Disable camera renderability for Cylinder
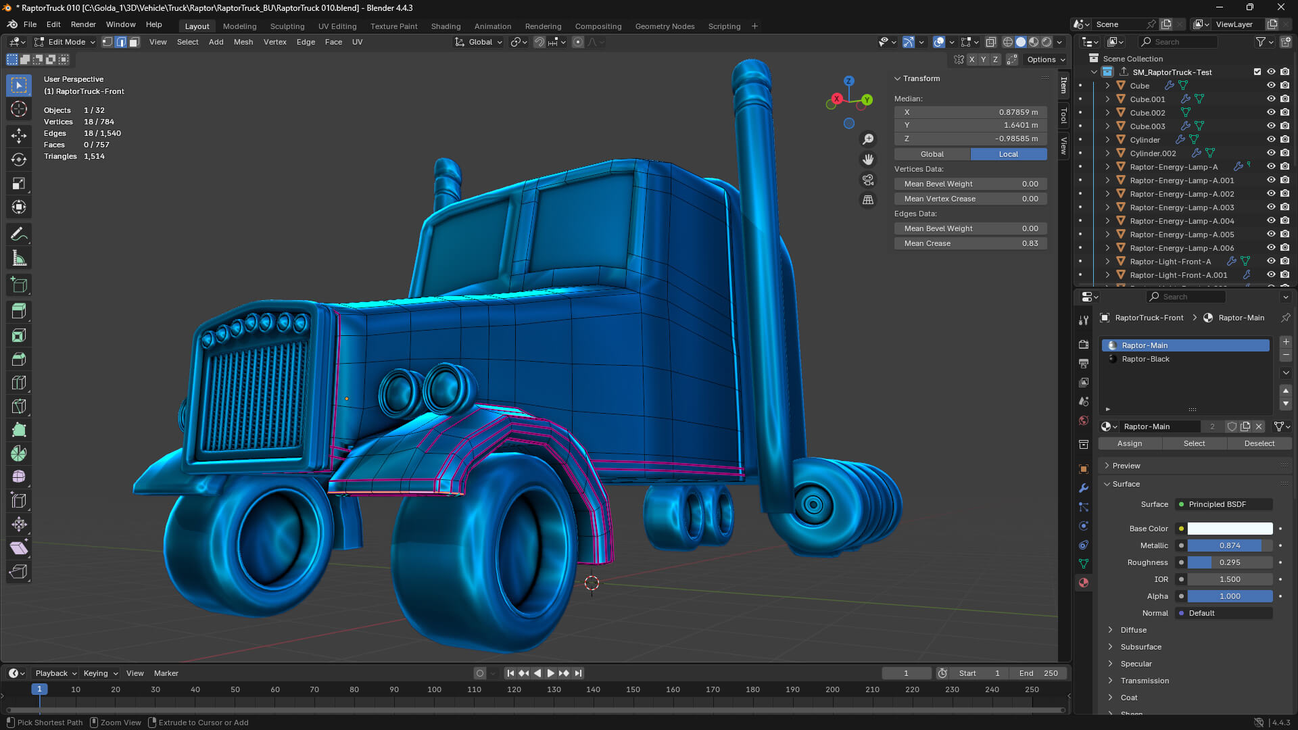 [x=1284, y=139]
